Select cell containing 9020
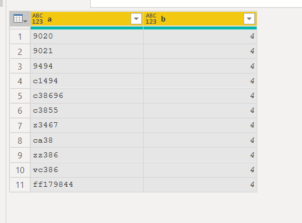This screenshot has height=223, width=302. 87,36
